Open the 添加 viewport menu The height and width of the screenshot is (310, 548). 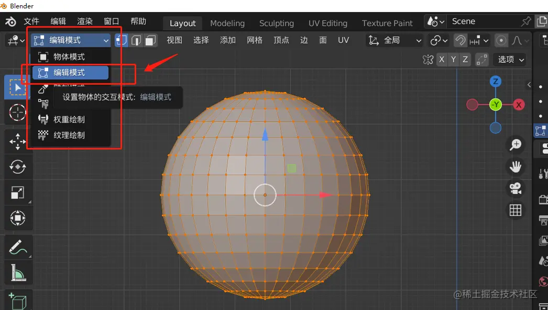(x=227, y=40)
